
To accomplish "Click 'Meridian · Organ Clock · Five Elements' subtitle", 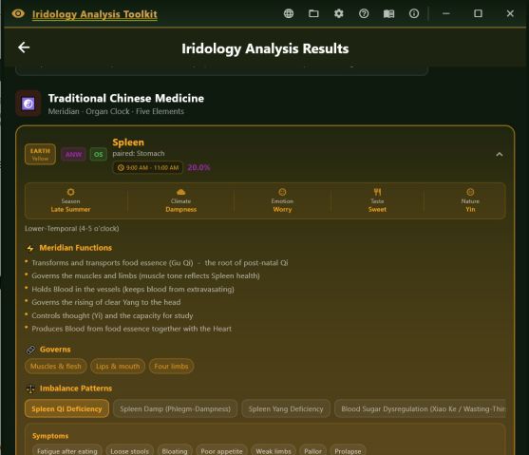I will 116,111.
